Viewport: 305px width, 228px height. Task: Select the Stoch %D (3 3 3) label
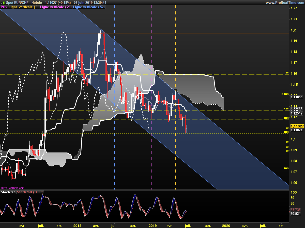pyautogui.click(x=30, y=192)
